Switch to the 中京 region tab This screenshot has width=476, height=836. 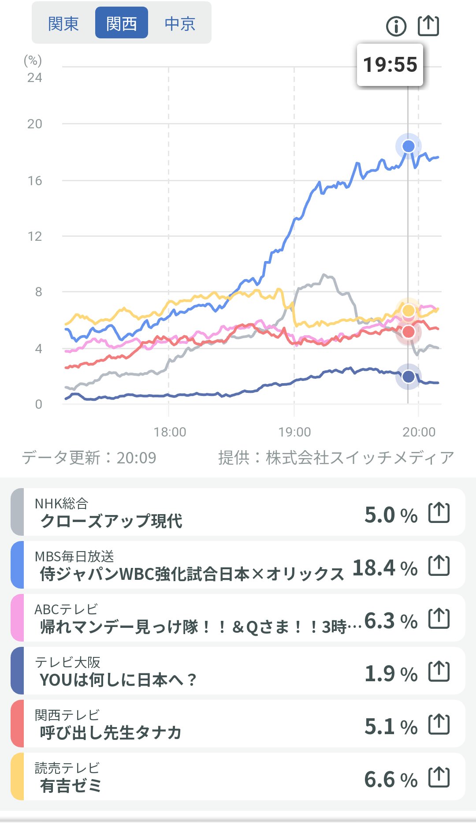click(180, 23)
